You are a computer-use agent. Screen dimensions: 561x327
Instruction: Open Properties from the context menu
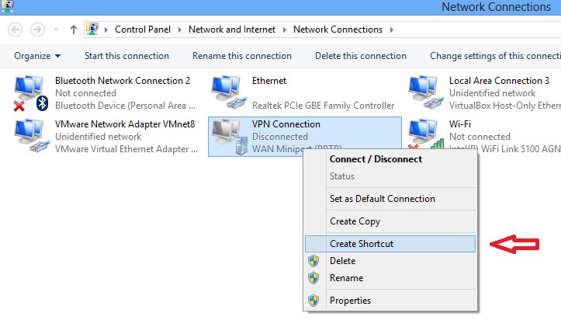click(x=350, y=301)
